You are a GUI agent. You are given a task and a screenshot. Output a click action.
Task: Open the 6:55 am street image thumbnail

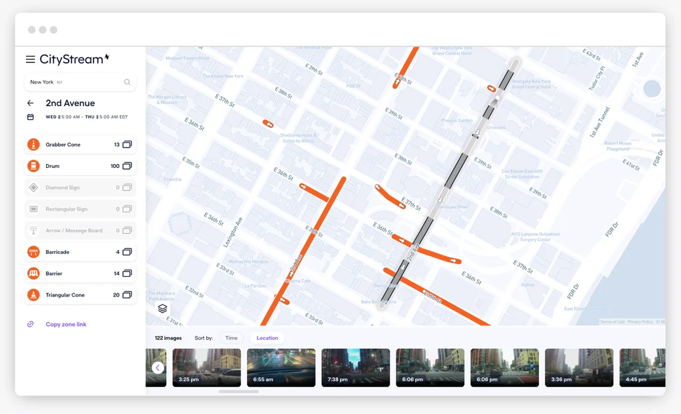[281, 367]
